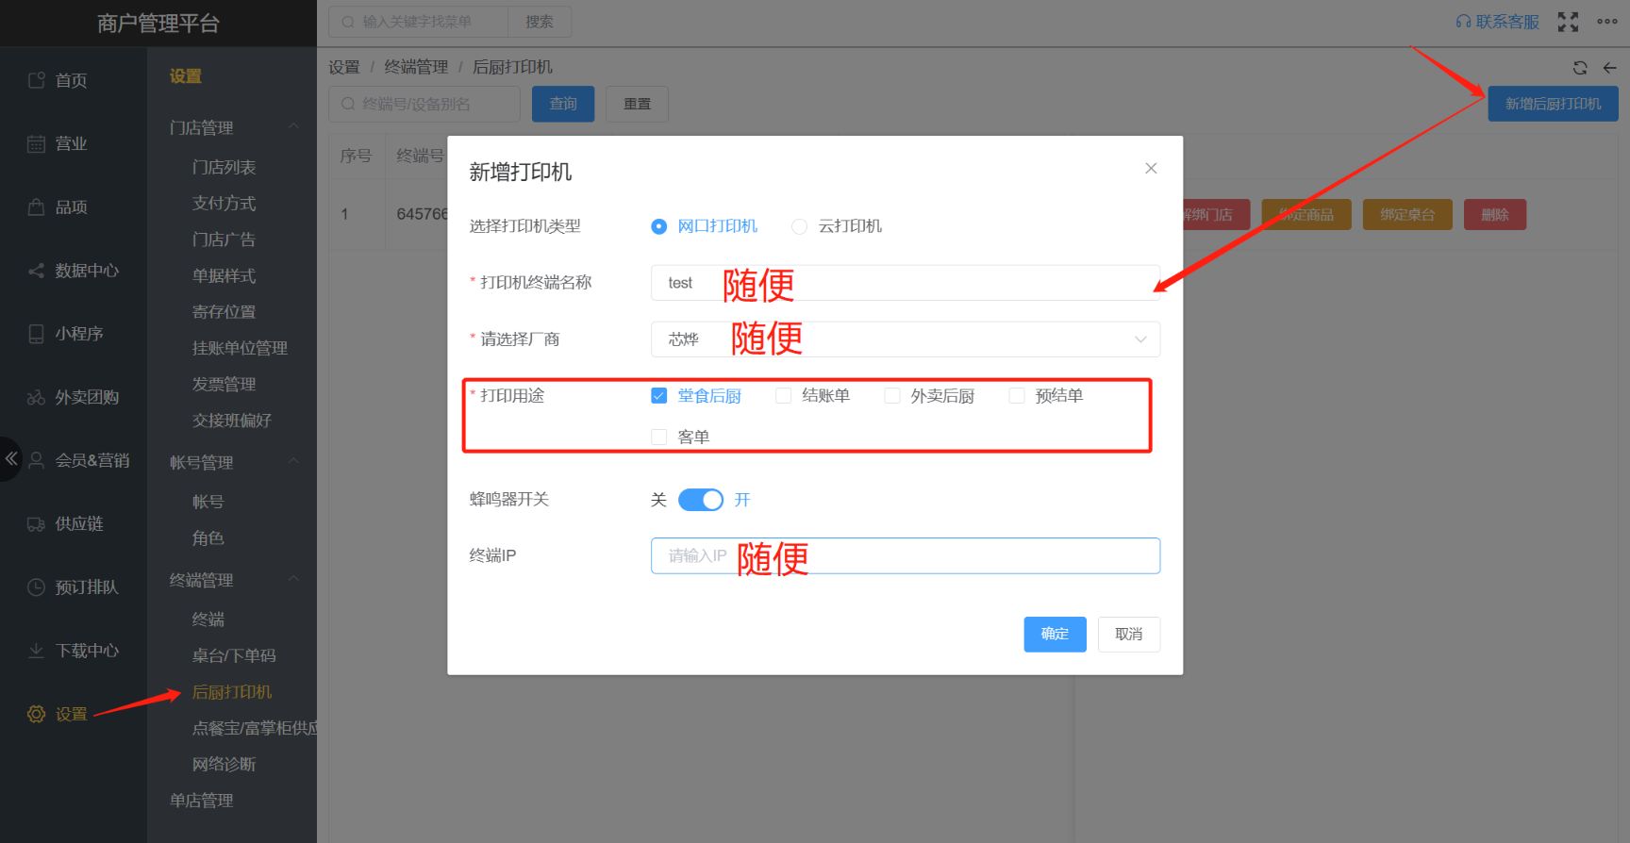
Task: Open 网络诊断 menu item
Action: (224, 764)
